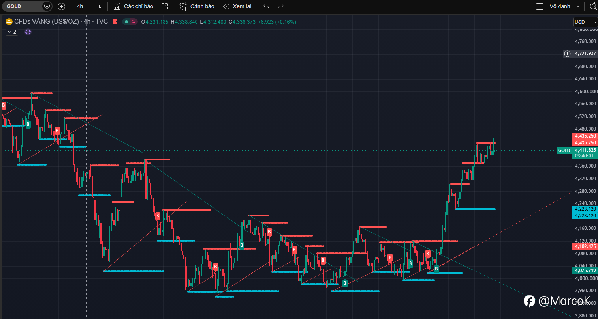Click the pink approximate-data icon

click(134, 22)
